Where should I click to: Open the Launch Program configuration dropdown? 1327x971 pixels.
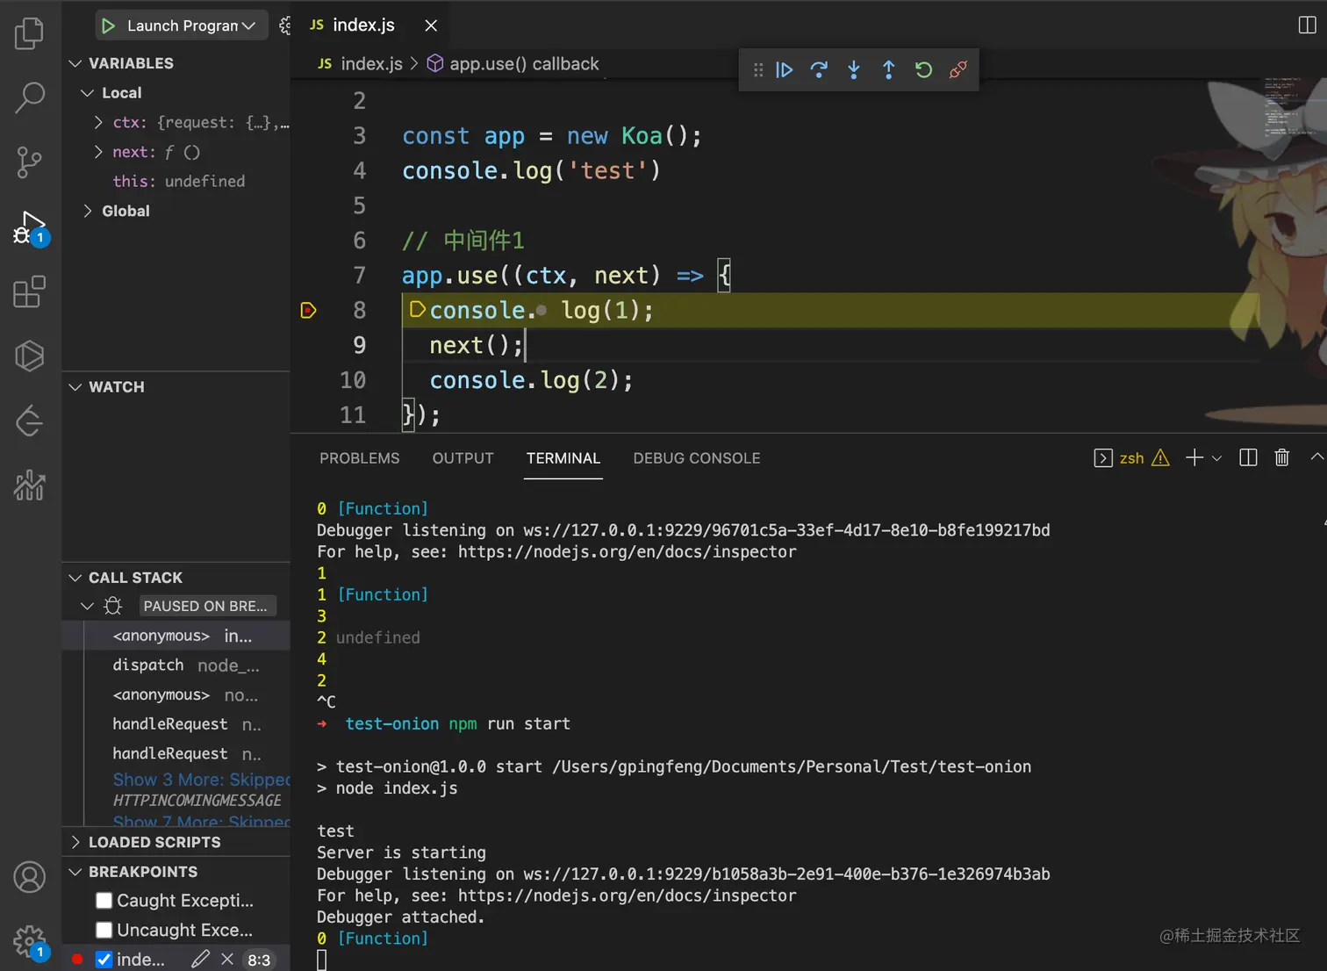coord(250,25)
